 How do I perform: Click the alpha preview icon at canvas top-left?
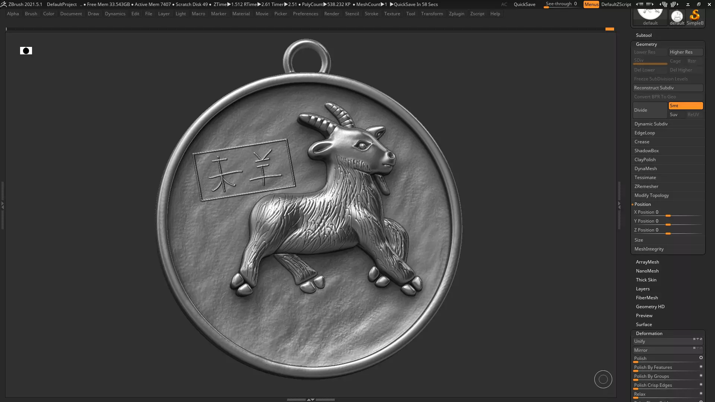[x=26, y=51]
